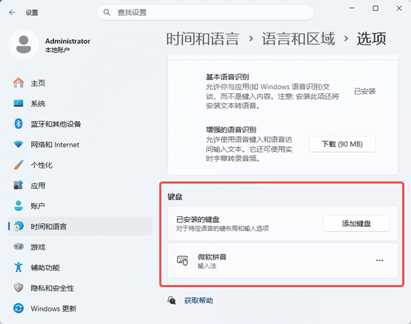Click the Administrator account name
This screenshot has width=411, height=324.
[68, 41]
